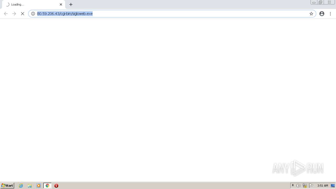
Task: Open Chrome's three-dot menu
Action: point(330,14)
